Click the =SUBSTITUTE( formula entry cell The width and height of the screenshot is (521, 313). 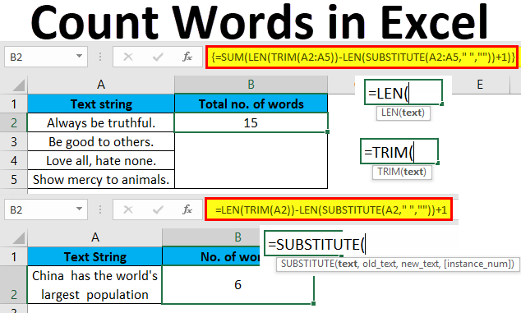[316, 244]
